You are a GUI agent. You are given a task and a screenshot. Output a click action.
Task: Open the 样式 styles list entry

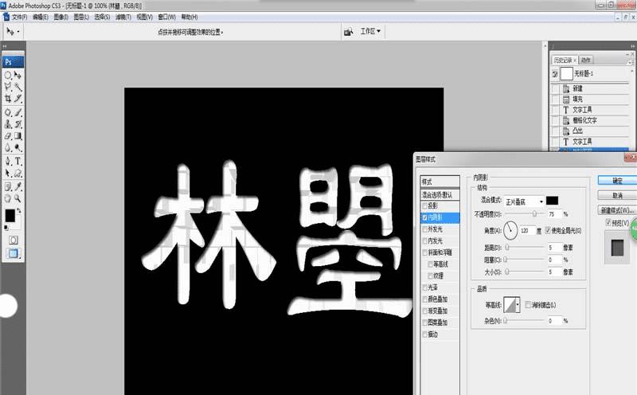440,182
